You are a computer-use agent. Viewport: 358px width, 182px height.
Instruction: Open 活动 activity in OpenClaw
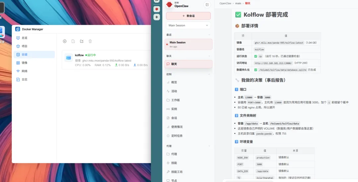(x=188, y=91)
